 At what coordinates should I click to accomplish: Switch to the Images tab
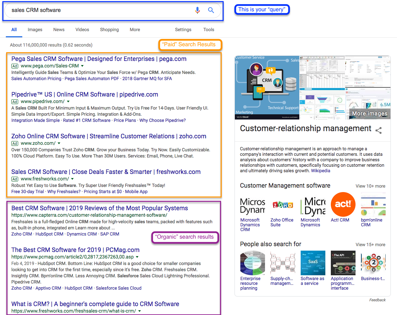35,29
